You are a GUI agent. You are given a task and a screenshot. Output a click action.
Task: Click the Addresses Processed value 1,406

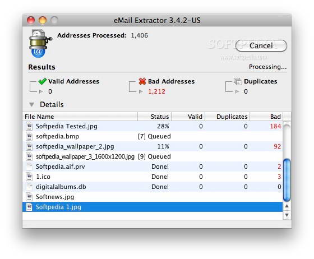point(140,35)
